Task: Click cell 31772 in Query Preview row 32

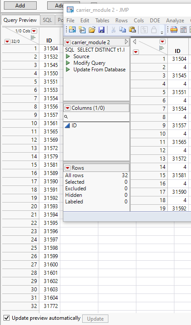Action: click(x=51, y=306)
